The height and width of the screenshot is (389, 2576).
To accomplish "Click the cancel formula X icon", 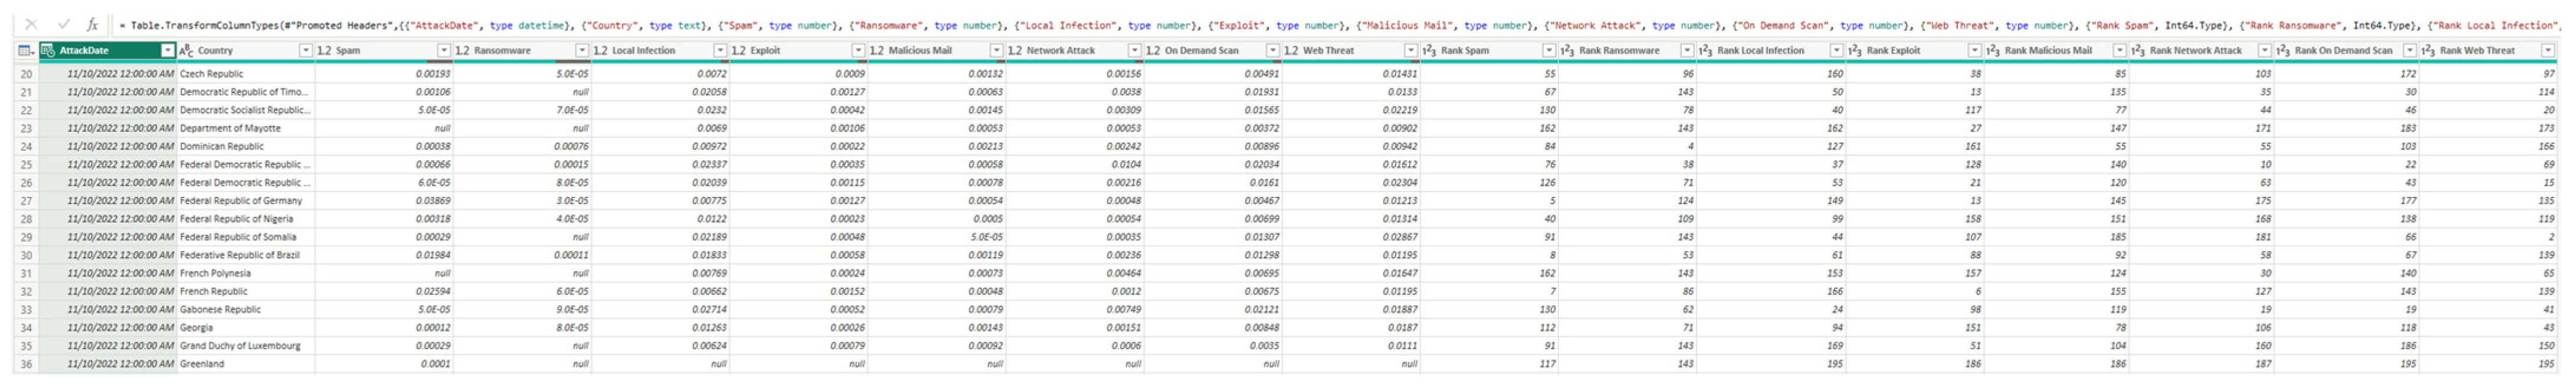I will tap(30, 25).
